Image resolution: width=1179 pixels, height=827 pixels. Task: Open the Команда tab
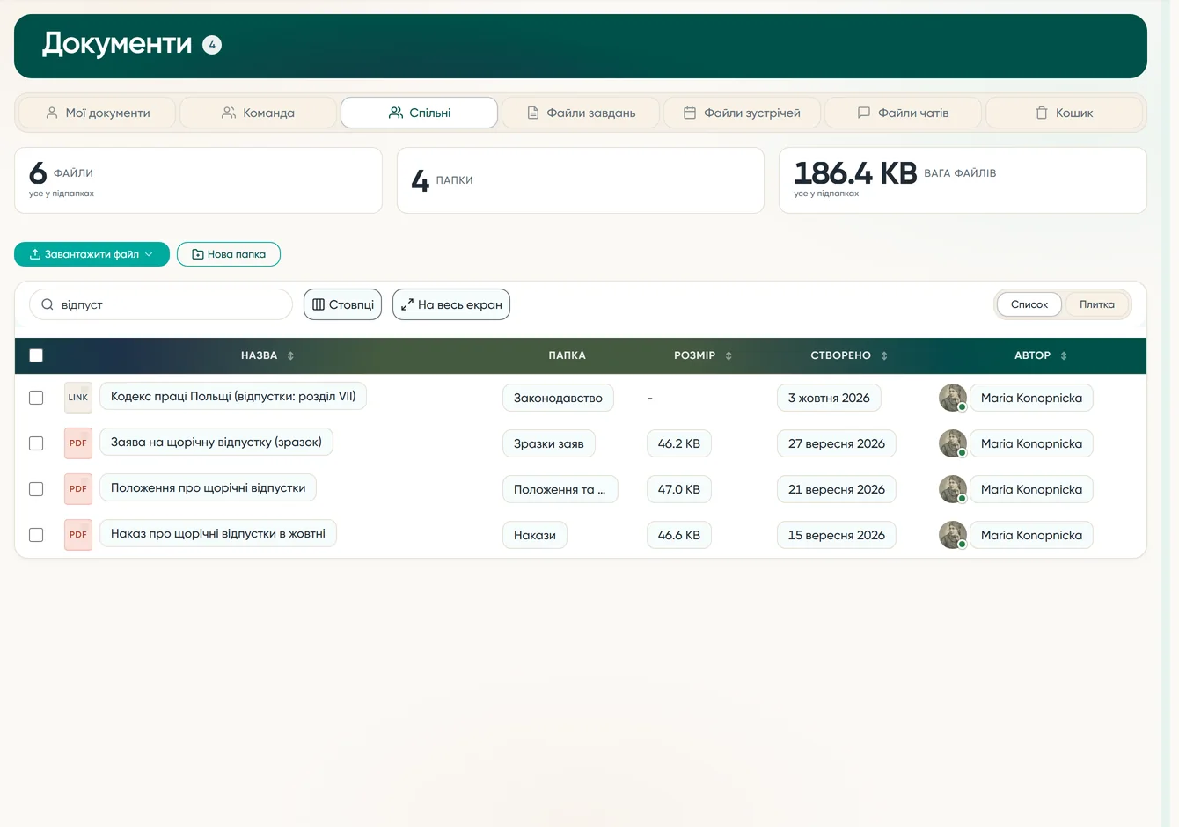[258, 113]
